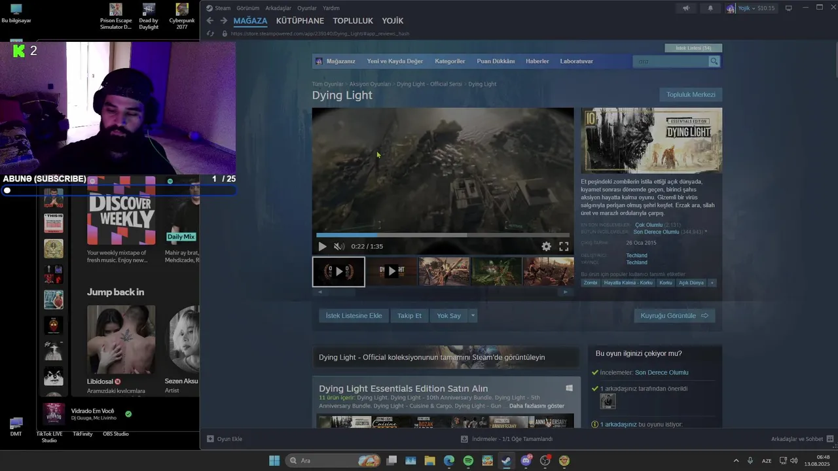Open the Arkadaşlar menu
Viewport: 838px width, 471px height.
coord(278,8)
